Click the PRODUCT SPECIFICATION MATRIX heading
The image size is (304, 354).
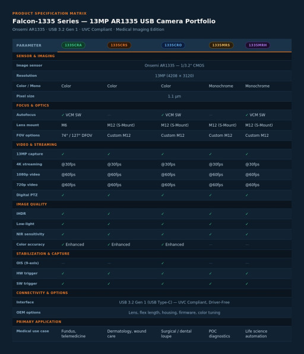coord(49,13)
